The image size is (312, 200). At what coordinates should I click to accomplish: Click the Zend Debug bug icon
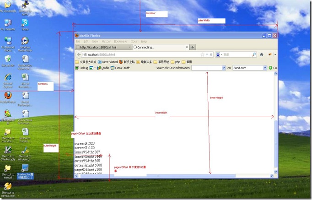pos(77,68)
